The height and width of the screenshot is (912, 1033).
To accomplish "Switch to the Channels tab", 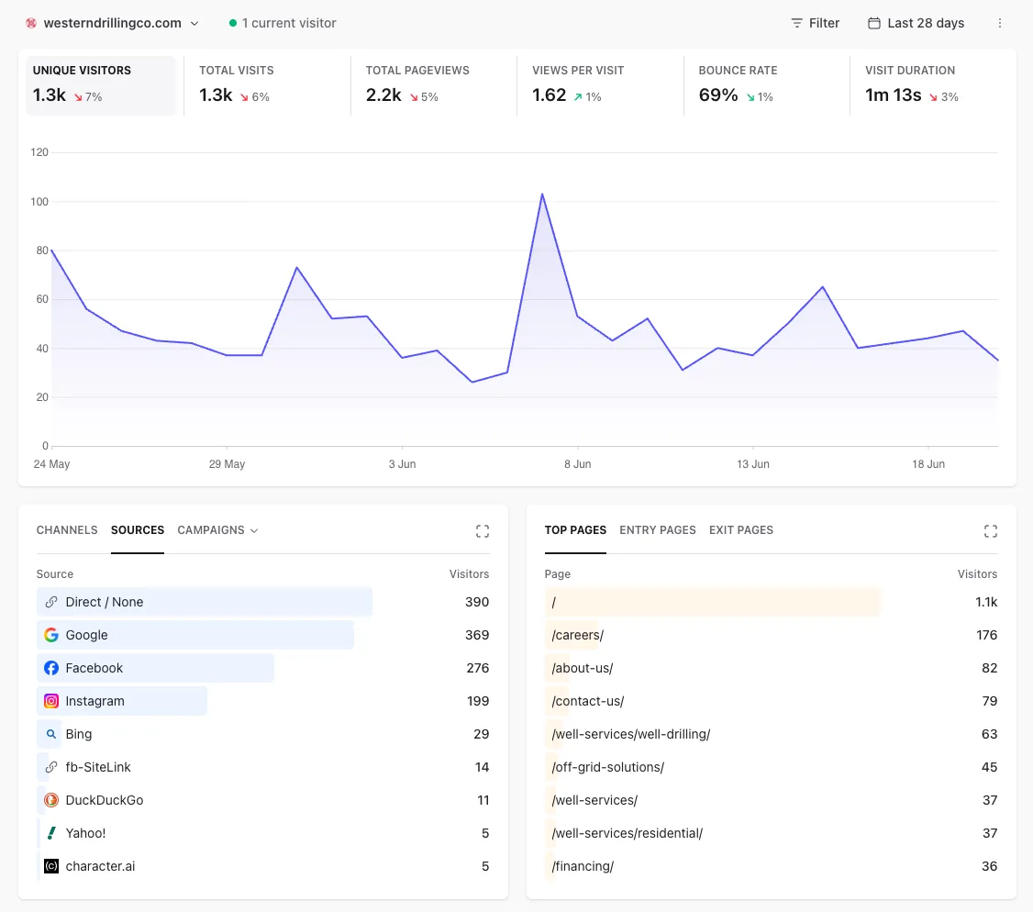I will pyautogui.click(x=67, y=529).
